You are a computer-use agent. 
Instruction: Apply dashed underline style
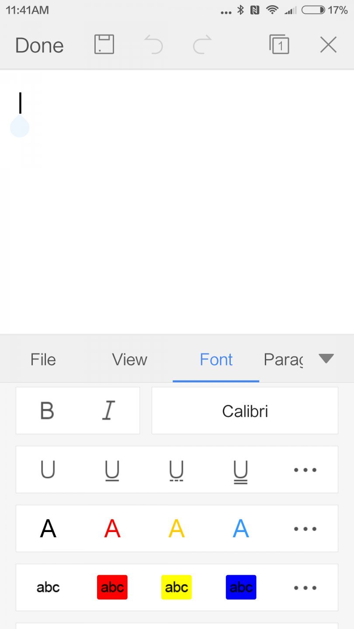[176, 470]
